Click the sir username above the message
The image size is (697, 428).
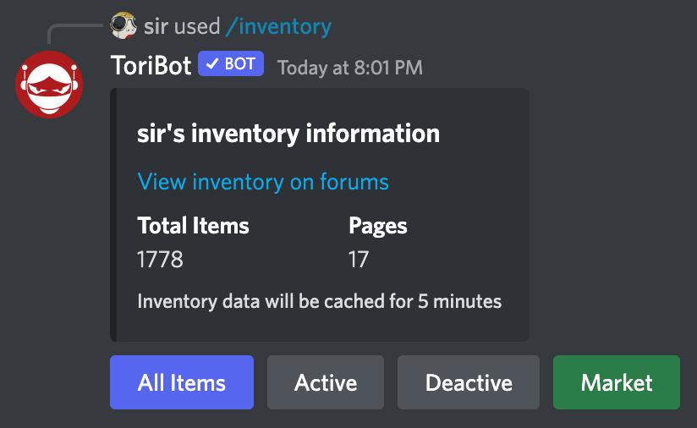click(156, 26)
